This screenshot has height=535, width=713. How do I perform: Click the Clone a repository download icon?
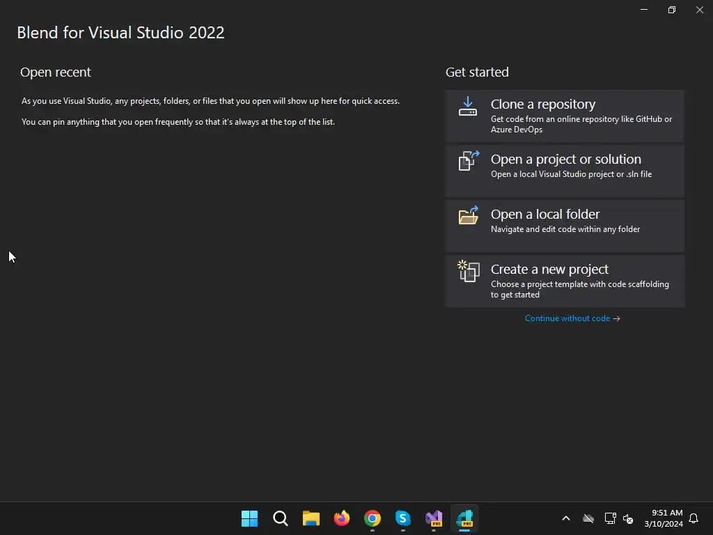click(467, 106)
